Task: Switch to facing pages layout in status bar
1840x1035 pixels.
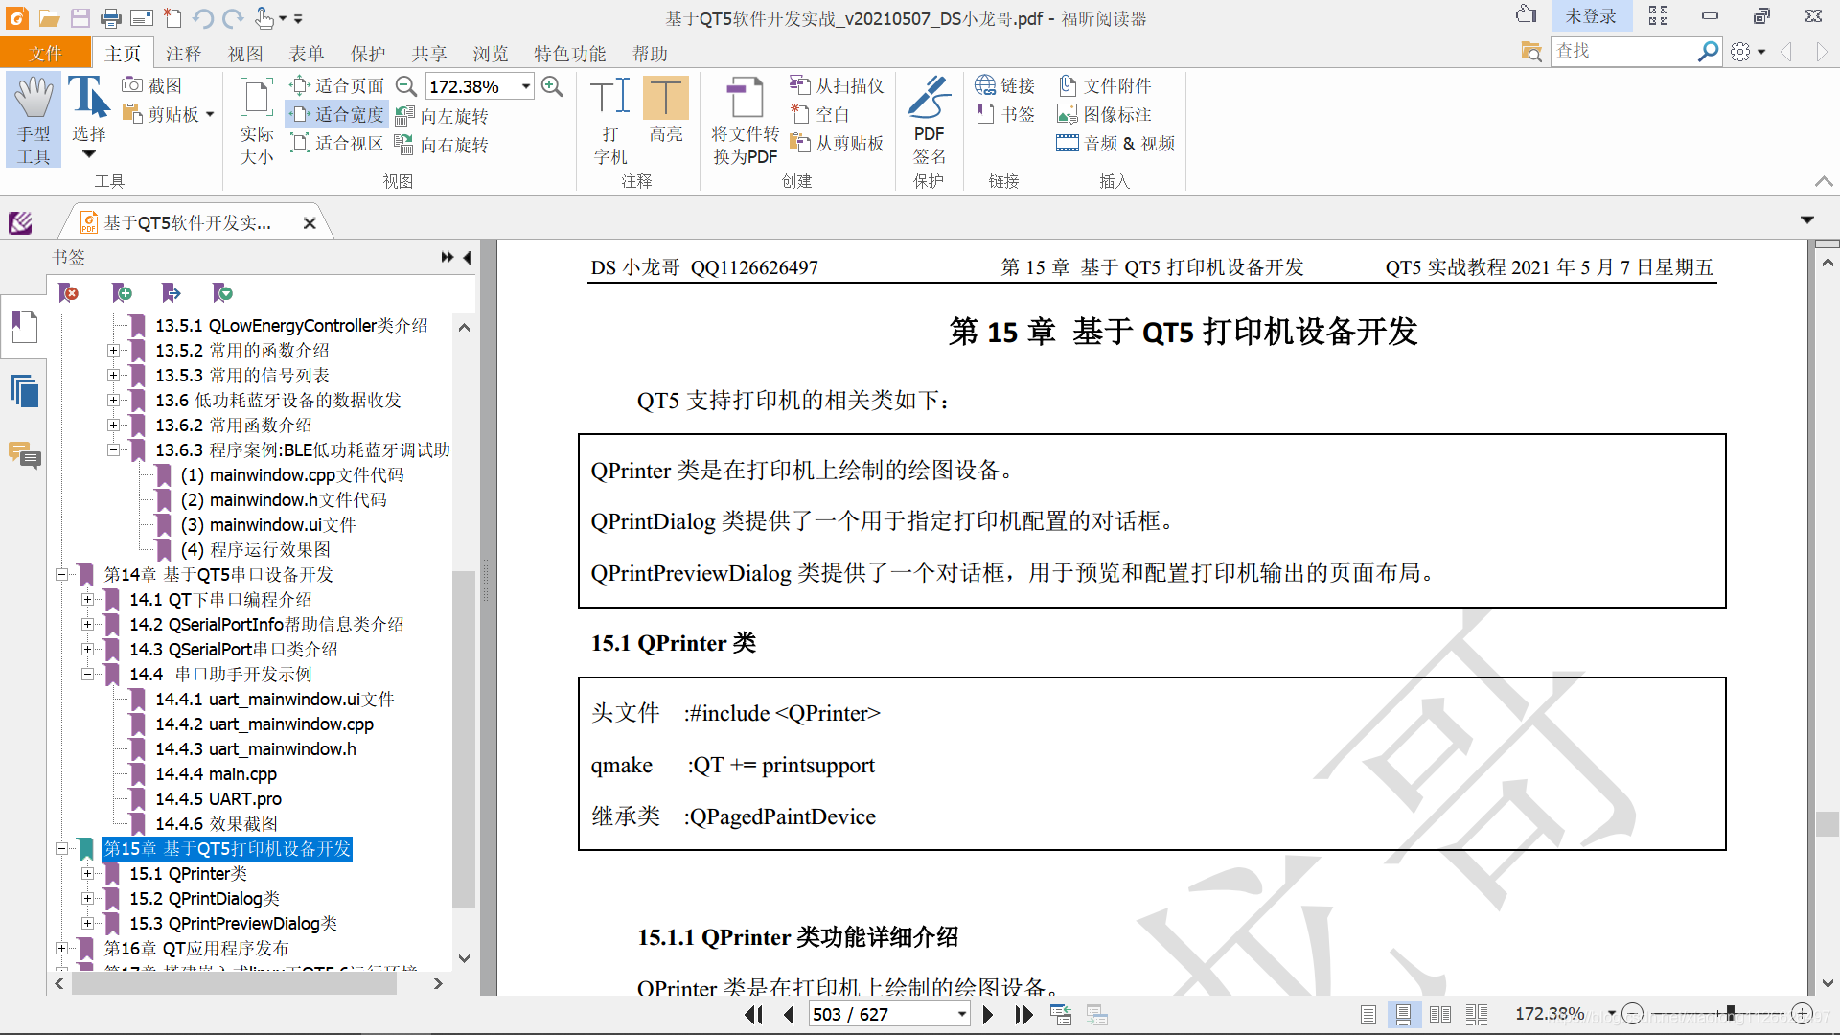Action: [x=1439, y=1014]
